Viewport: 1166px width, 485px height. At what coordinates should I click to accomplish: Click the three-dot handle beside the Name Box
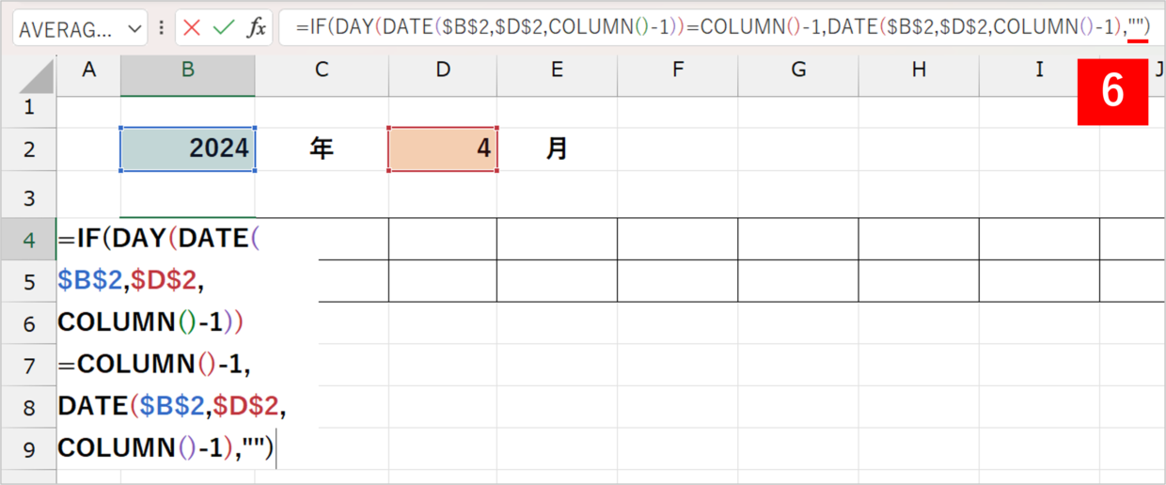coord(161,28)
